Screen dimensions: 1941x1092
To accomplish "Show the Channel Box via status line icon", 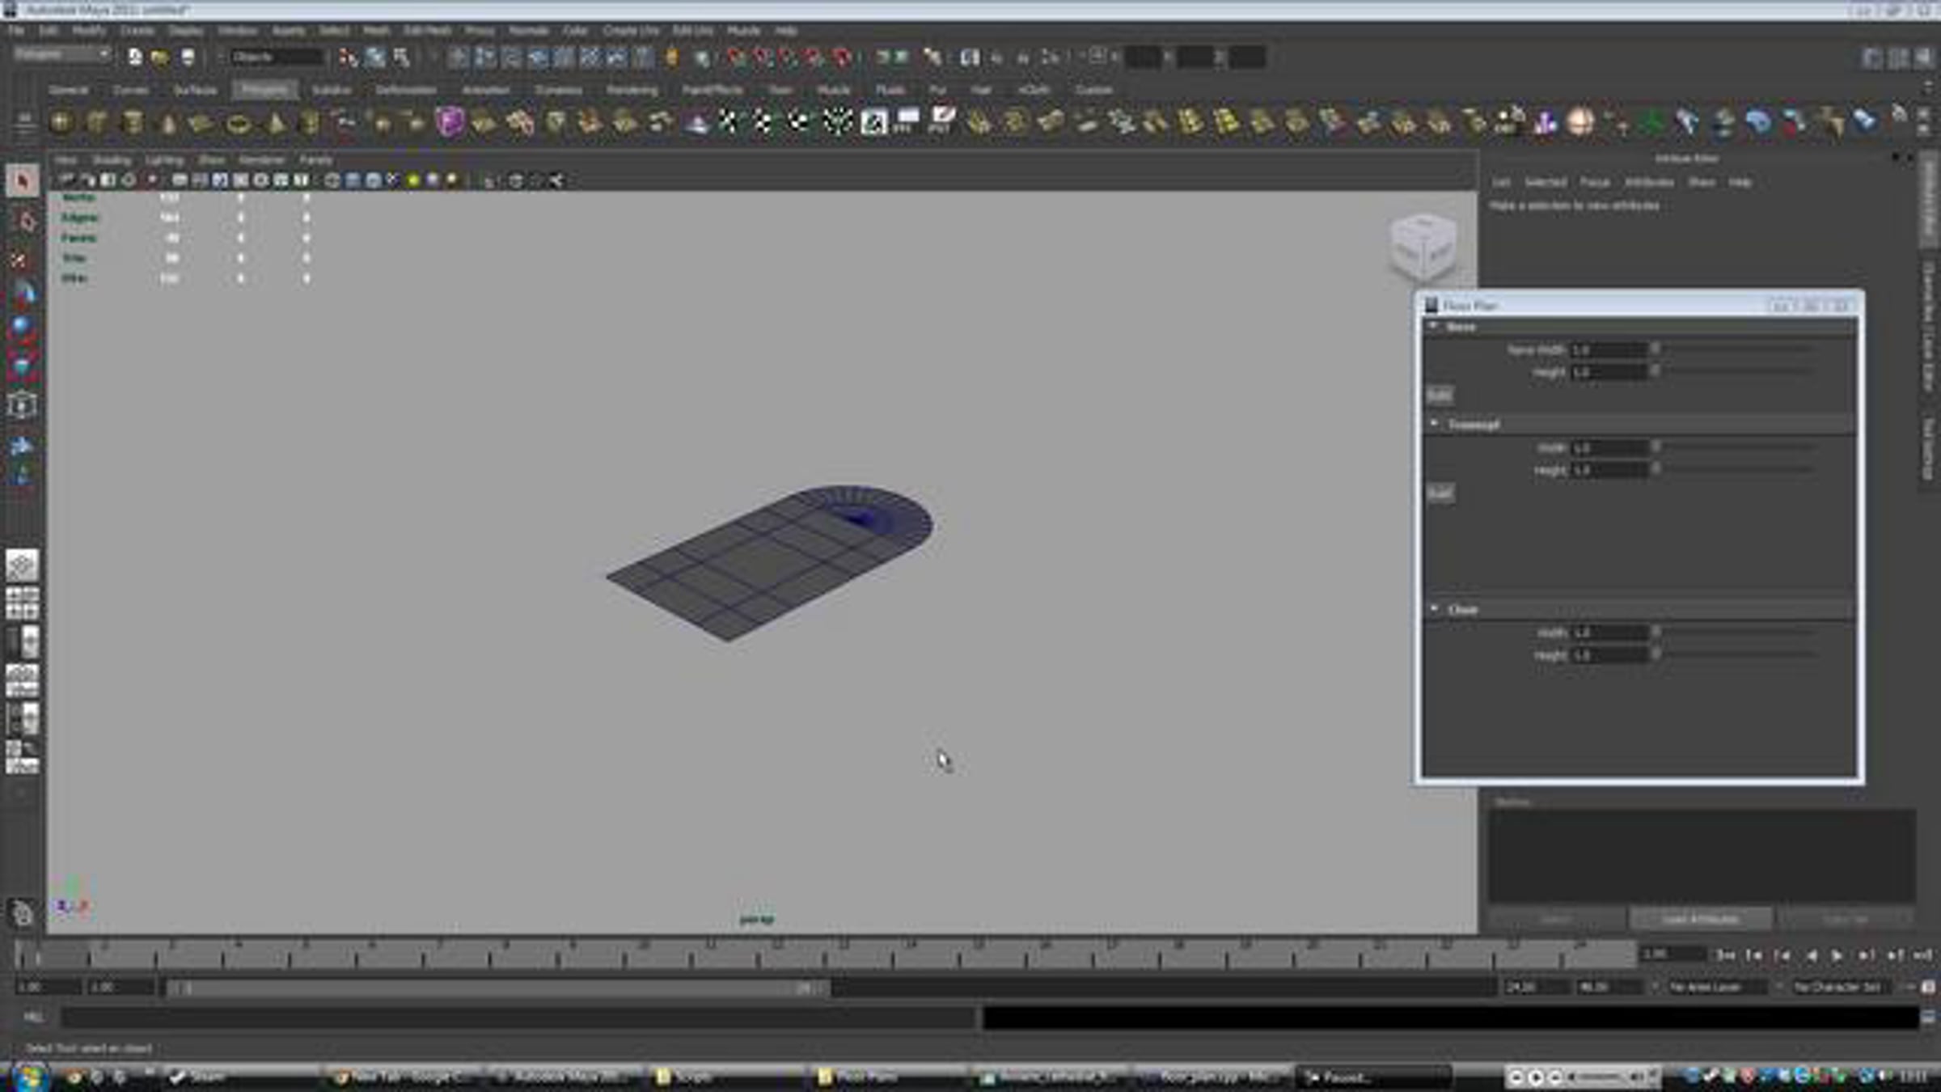I will pos(1923,57).
